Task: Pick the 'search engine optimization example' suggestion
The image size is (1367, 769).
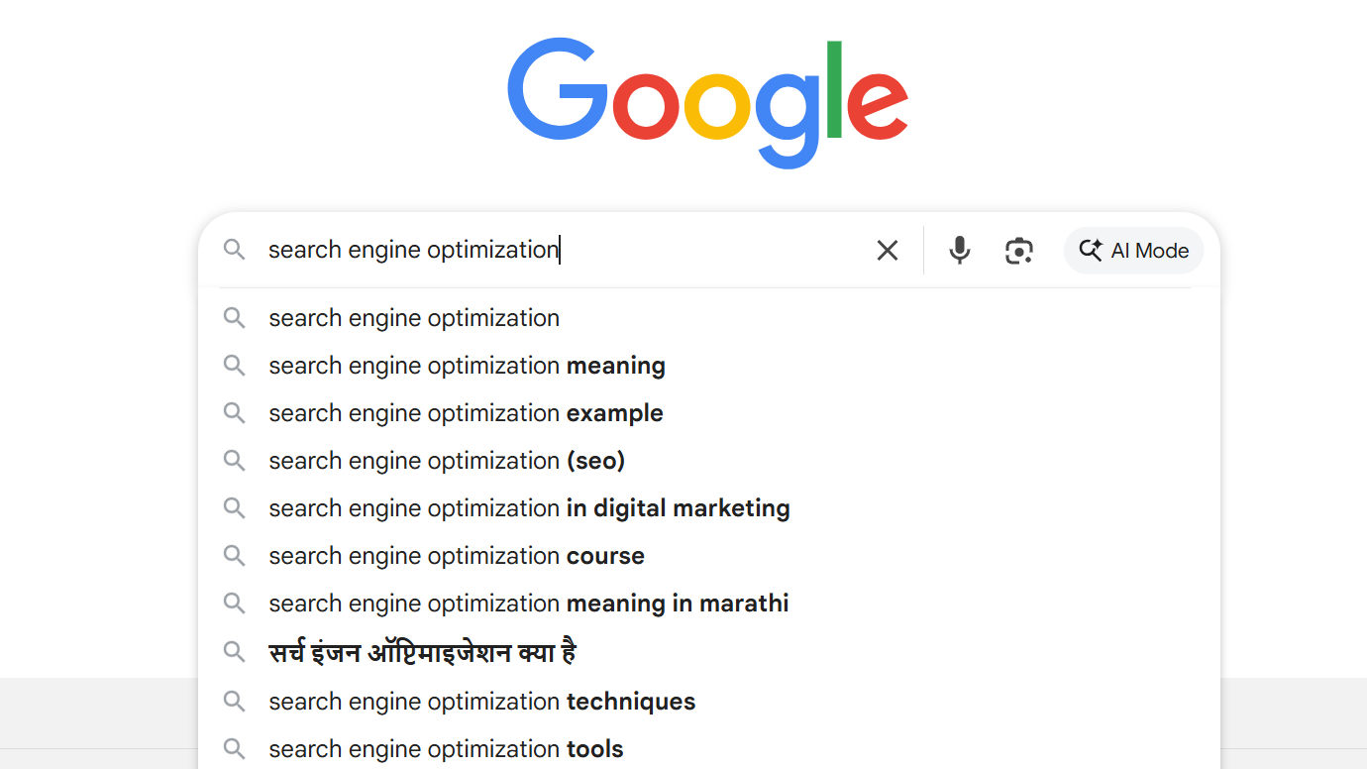Action: coord(466,413)
